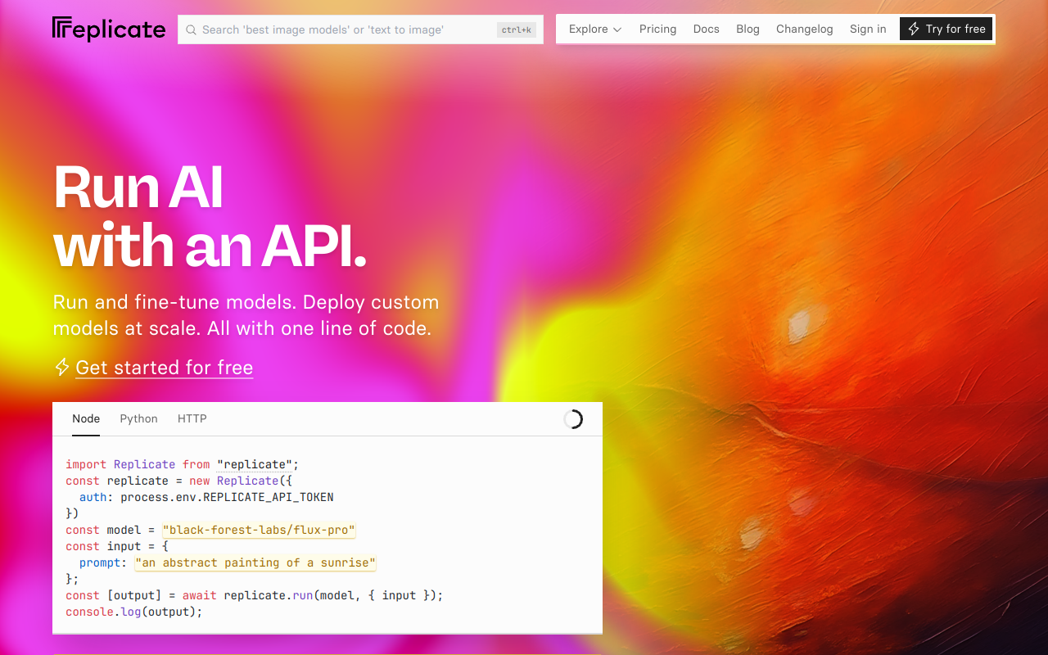Open the Pricing page

(x=657, y=29)
